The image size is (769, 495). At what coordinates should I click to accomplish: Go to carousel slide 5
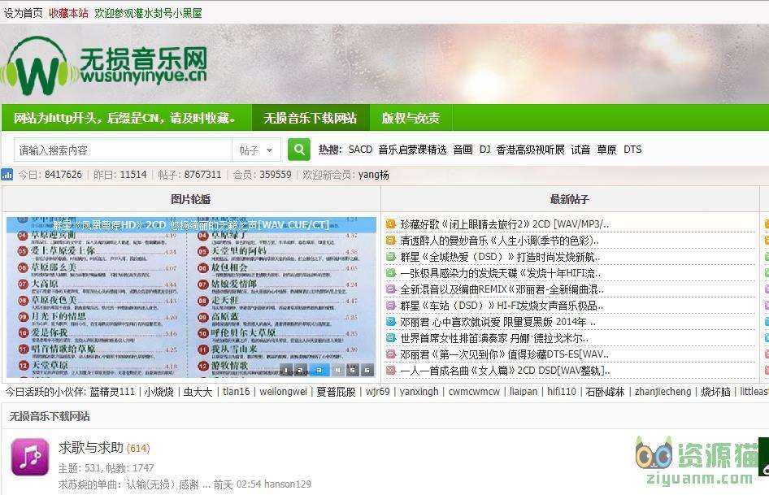pos(352,370)
